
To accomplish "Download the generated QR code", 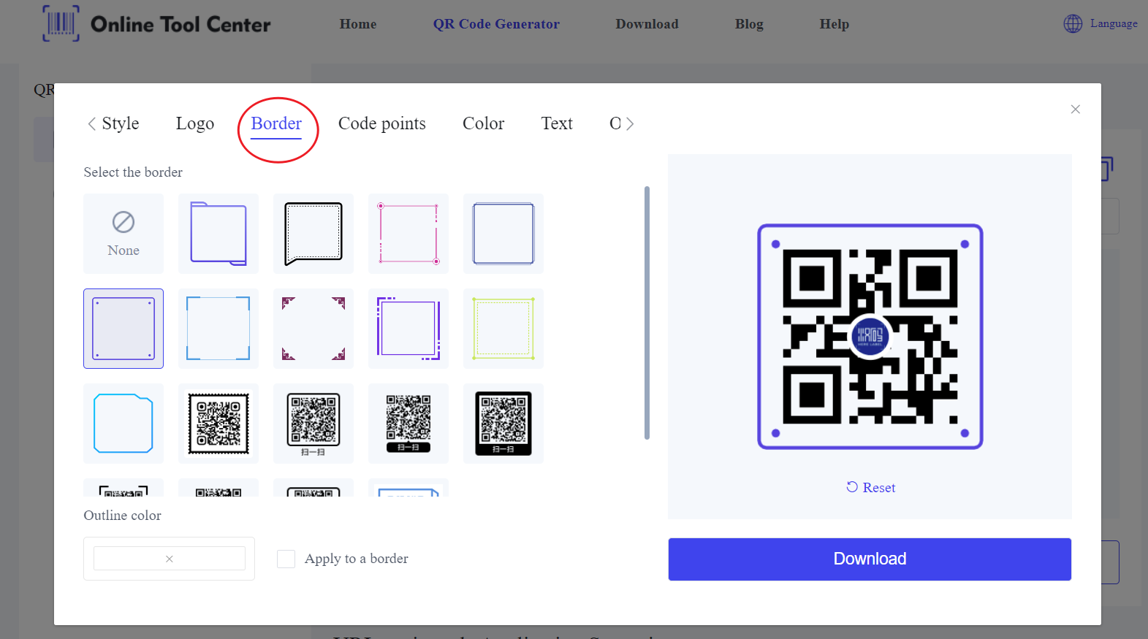I will (x=870, y=559).
